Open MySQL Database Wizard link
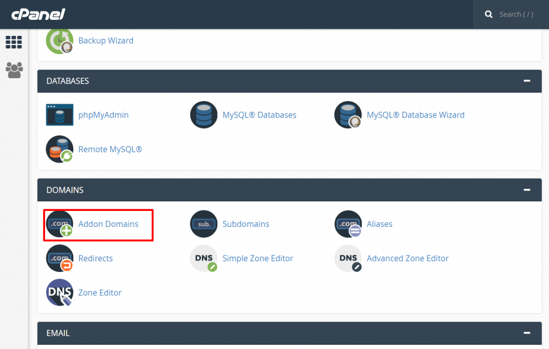 click(x=416, y=115)
